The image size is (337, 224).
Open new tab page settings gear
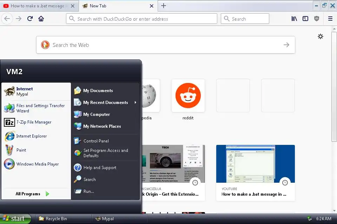pyautogui.click(x=321, y=36)
